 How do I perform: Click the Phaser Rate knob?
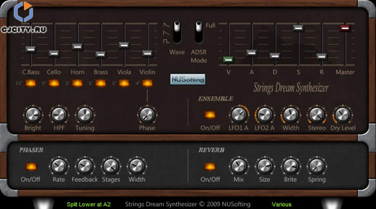tap(59, 166)
